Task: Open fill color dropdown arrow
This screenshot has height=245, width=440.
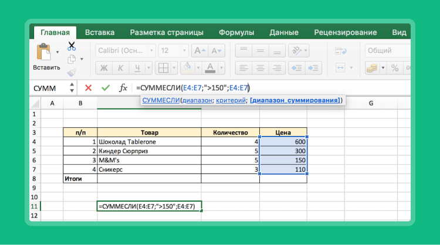Action: pos(198,68)
